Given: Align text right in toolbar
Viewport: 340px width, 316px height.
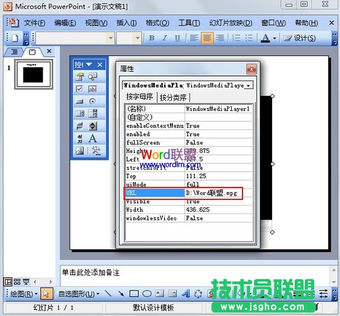Looking at the screenshot, I should click(220, 38).
